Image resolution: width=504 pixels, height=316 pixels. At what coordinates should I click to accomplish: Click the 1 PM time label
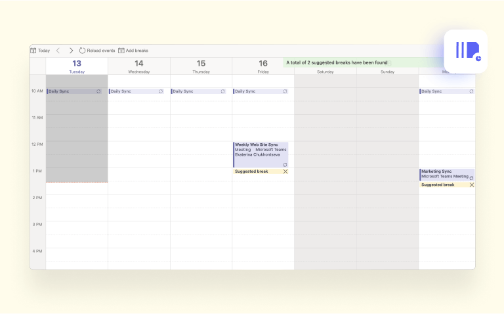pyautogui.click(x=37, y=171)
